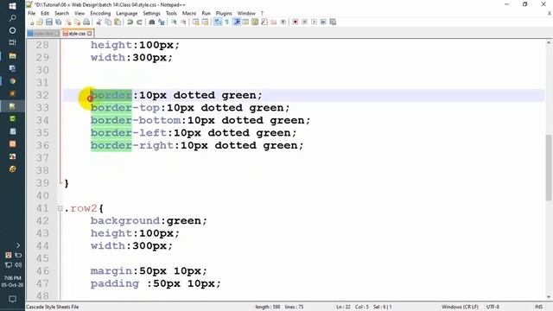Click the Open file toolbar icon
This screenshot has width=553, height=311.
[39, 22]
